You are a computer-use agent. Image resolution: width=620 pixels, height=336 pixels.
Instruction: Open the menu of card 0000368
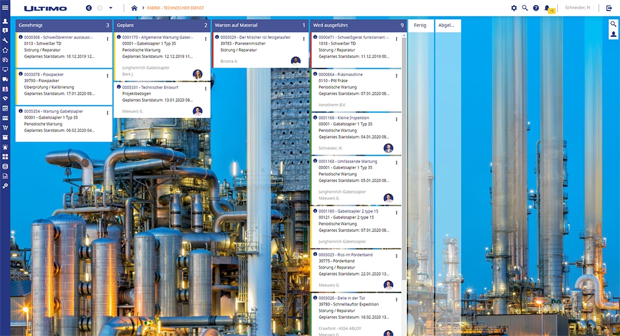pos(107,39)
